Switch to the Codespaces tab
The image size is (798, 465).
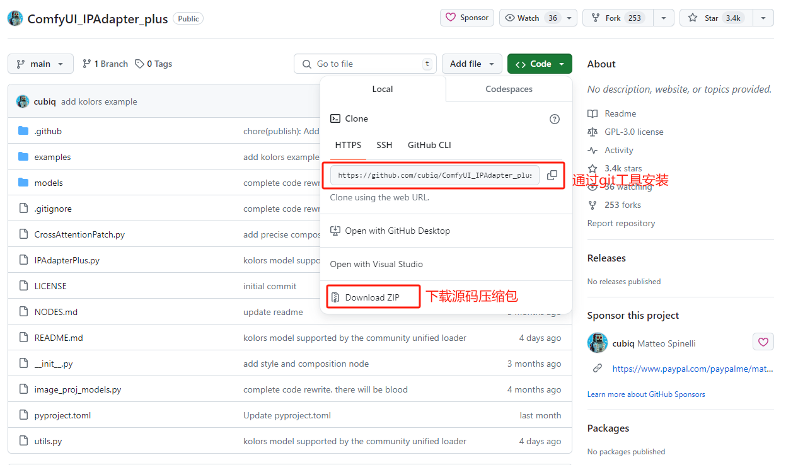pos(509,89)
